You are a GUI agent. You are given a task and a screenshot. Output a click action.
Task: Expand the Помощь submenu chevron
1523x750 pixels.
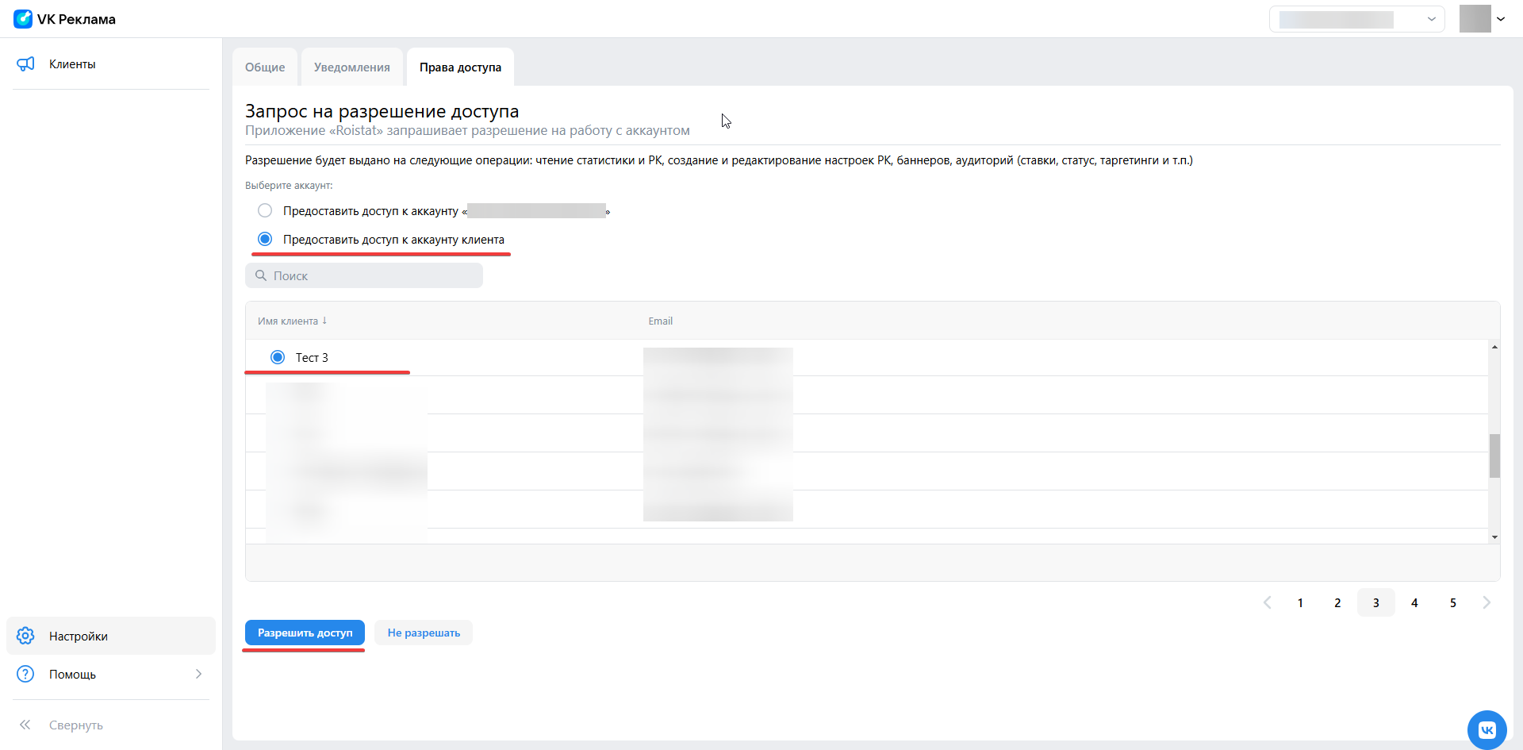(x=198, y=674)
